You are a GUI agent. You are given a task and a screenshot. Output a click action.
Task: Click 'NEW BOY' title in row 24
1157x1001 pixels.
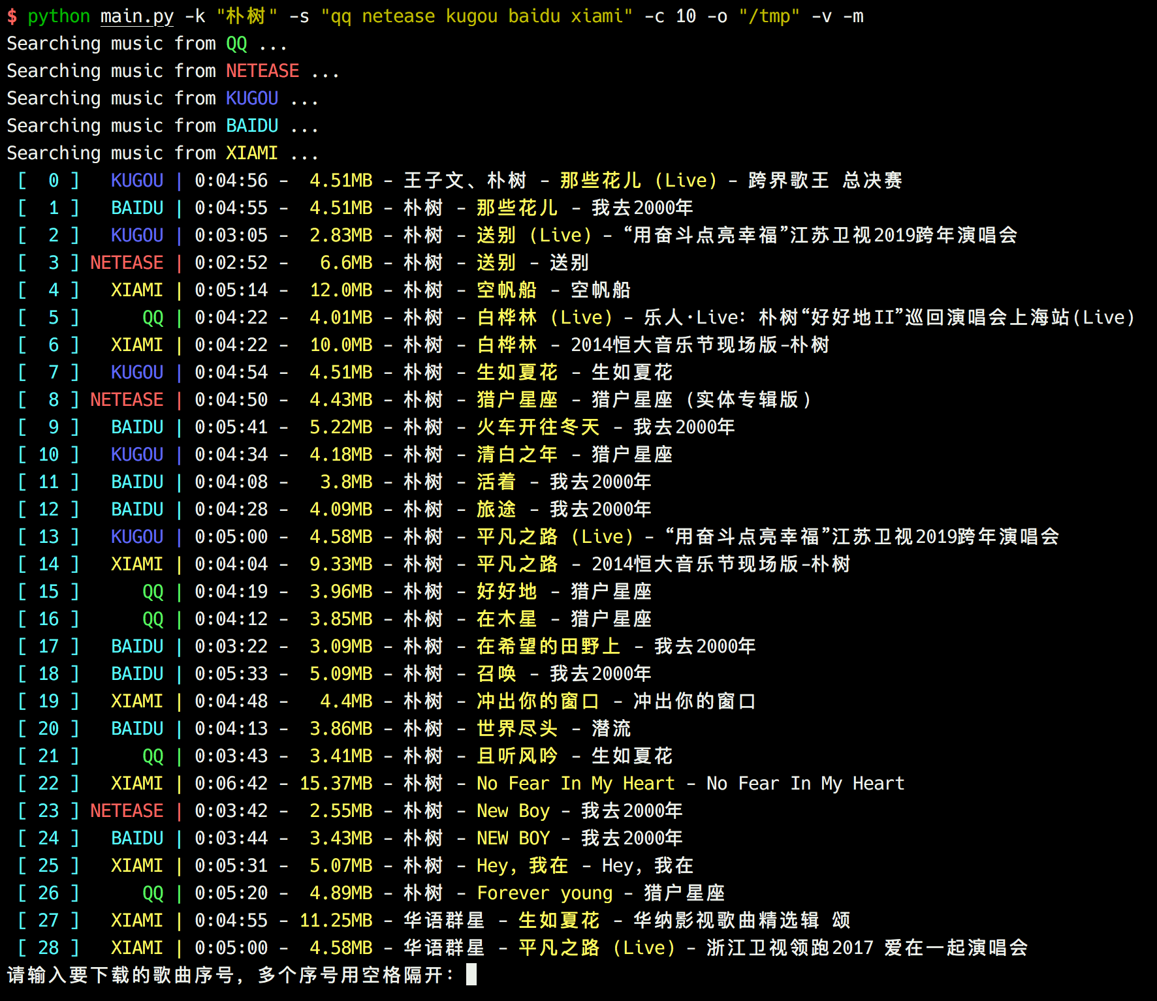513,838
